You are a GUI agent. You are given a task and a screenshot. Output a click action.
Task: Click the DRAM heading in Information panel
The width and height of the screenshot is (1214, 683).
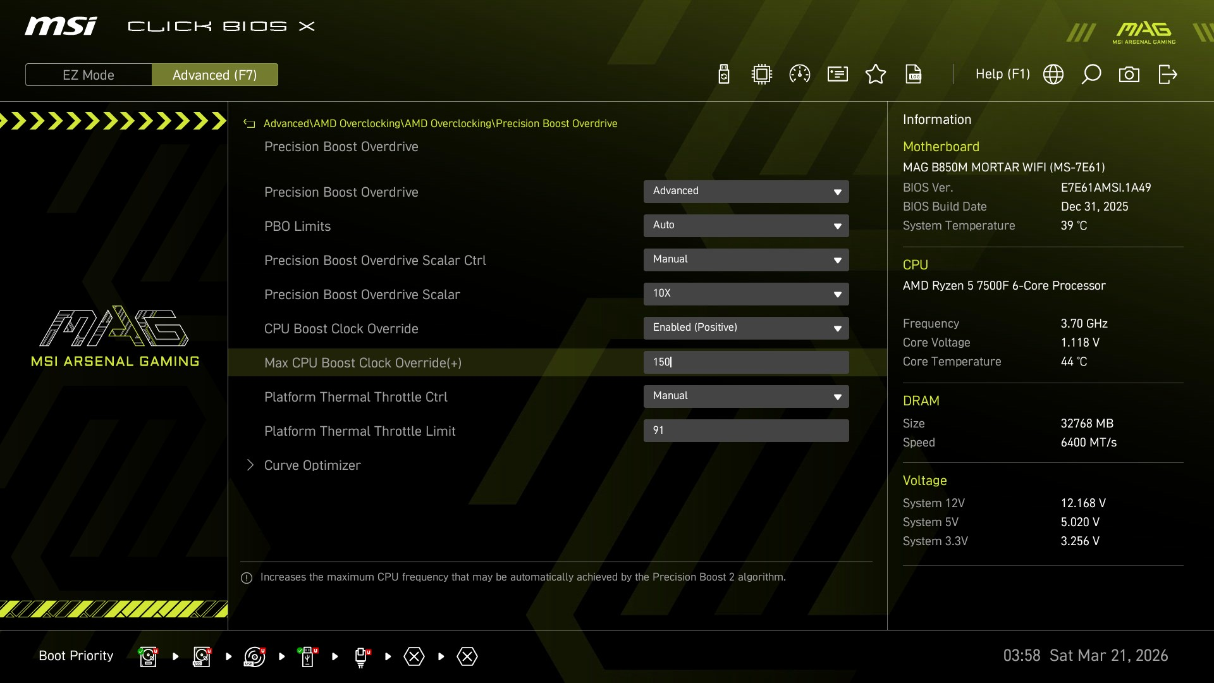point(921,401)
